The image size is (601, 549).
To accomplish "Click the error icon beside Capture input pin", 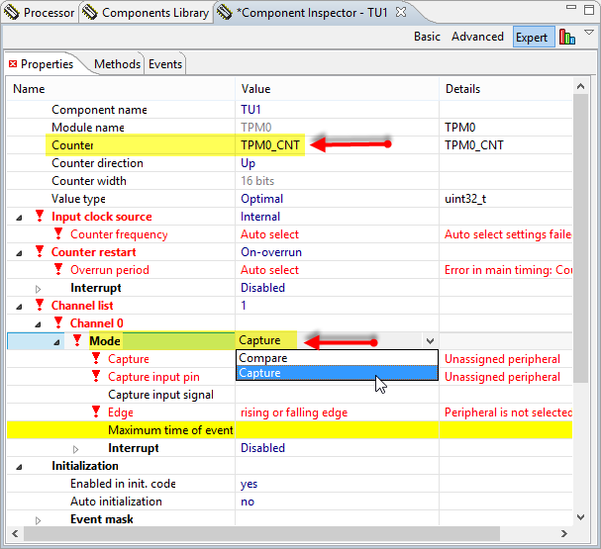I will pos(96,377).
